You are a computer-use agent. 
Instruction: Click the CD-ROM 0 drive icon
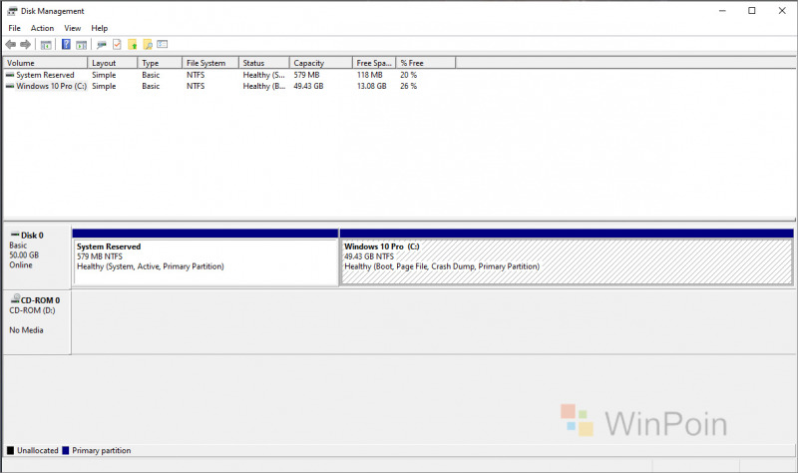click(x=15, y=299)
